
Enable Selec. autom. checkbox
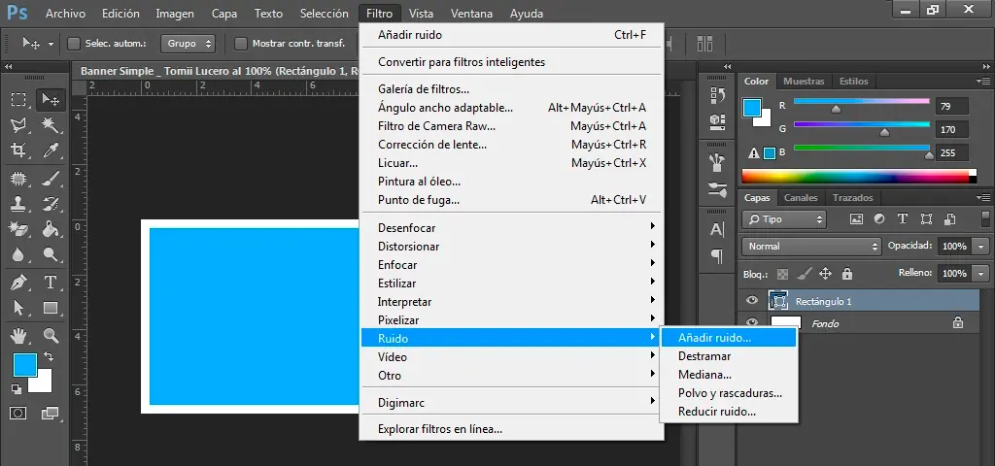click(74, 43)
